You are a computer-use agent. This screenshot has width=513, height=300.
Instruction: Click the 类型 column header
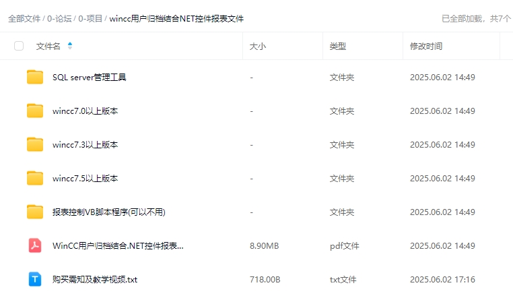pyautogui.click(x=338, y=46)
